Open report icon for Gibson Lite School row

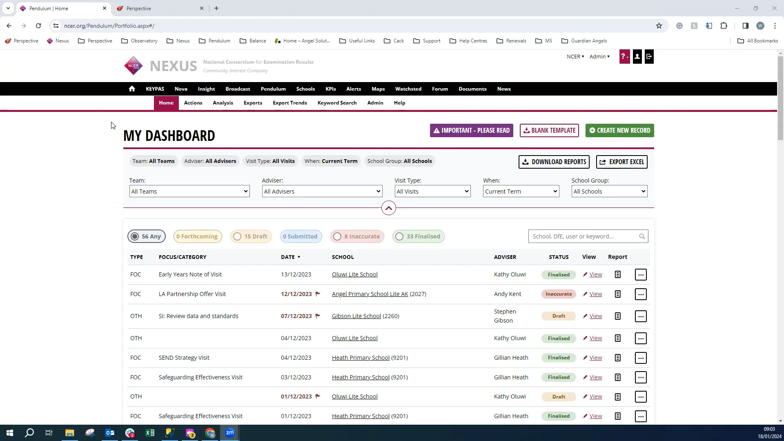[x=617, y=316]
